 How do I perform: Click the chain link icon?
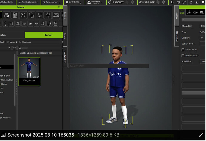point(184,2)
